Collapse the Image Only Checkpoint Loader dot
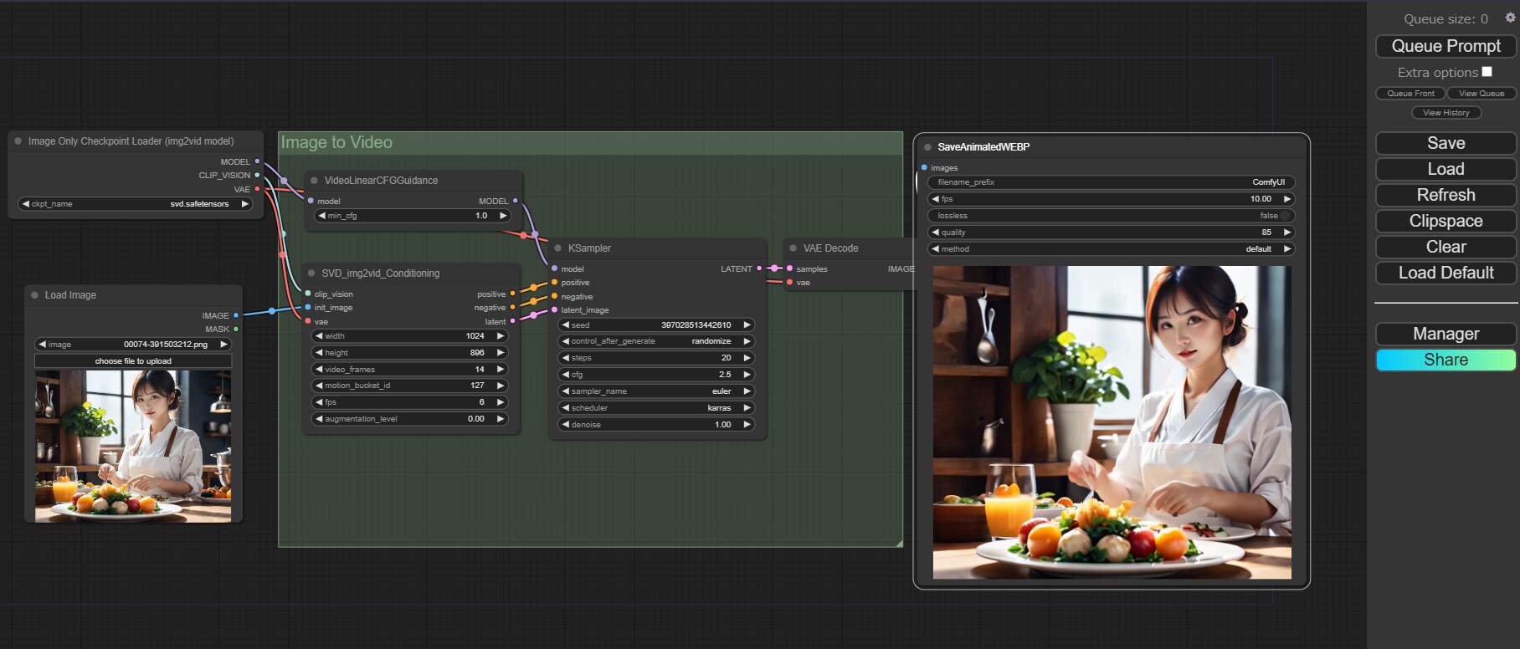The image size is (1520, 649). tap(18, 141)
